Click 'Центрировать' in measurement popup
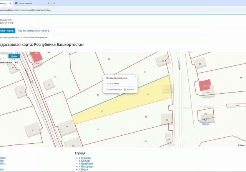Viewport: 246px width, 172px height. pyautogui.click(x=114, y=89)
